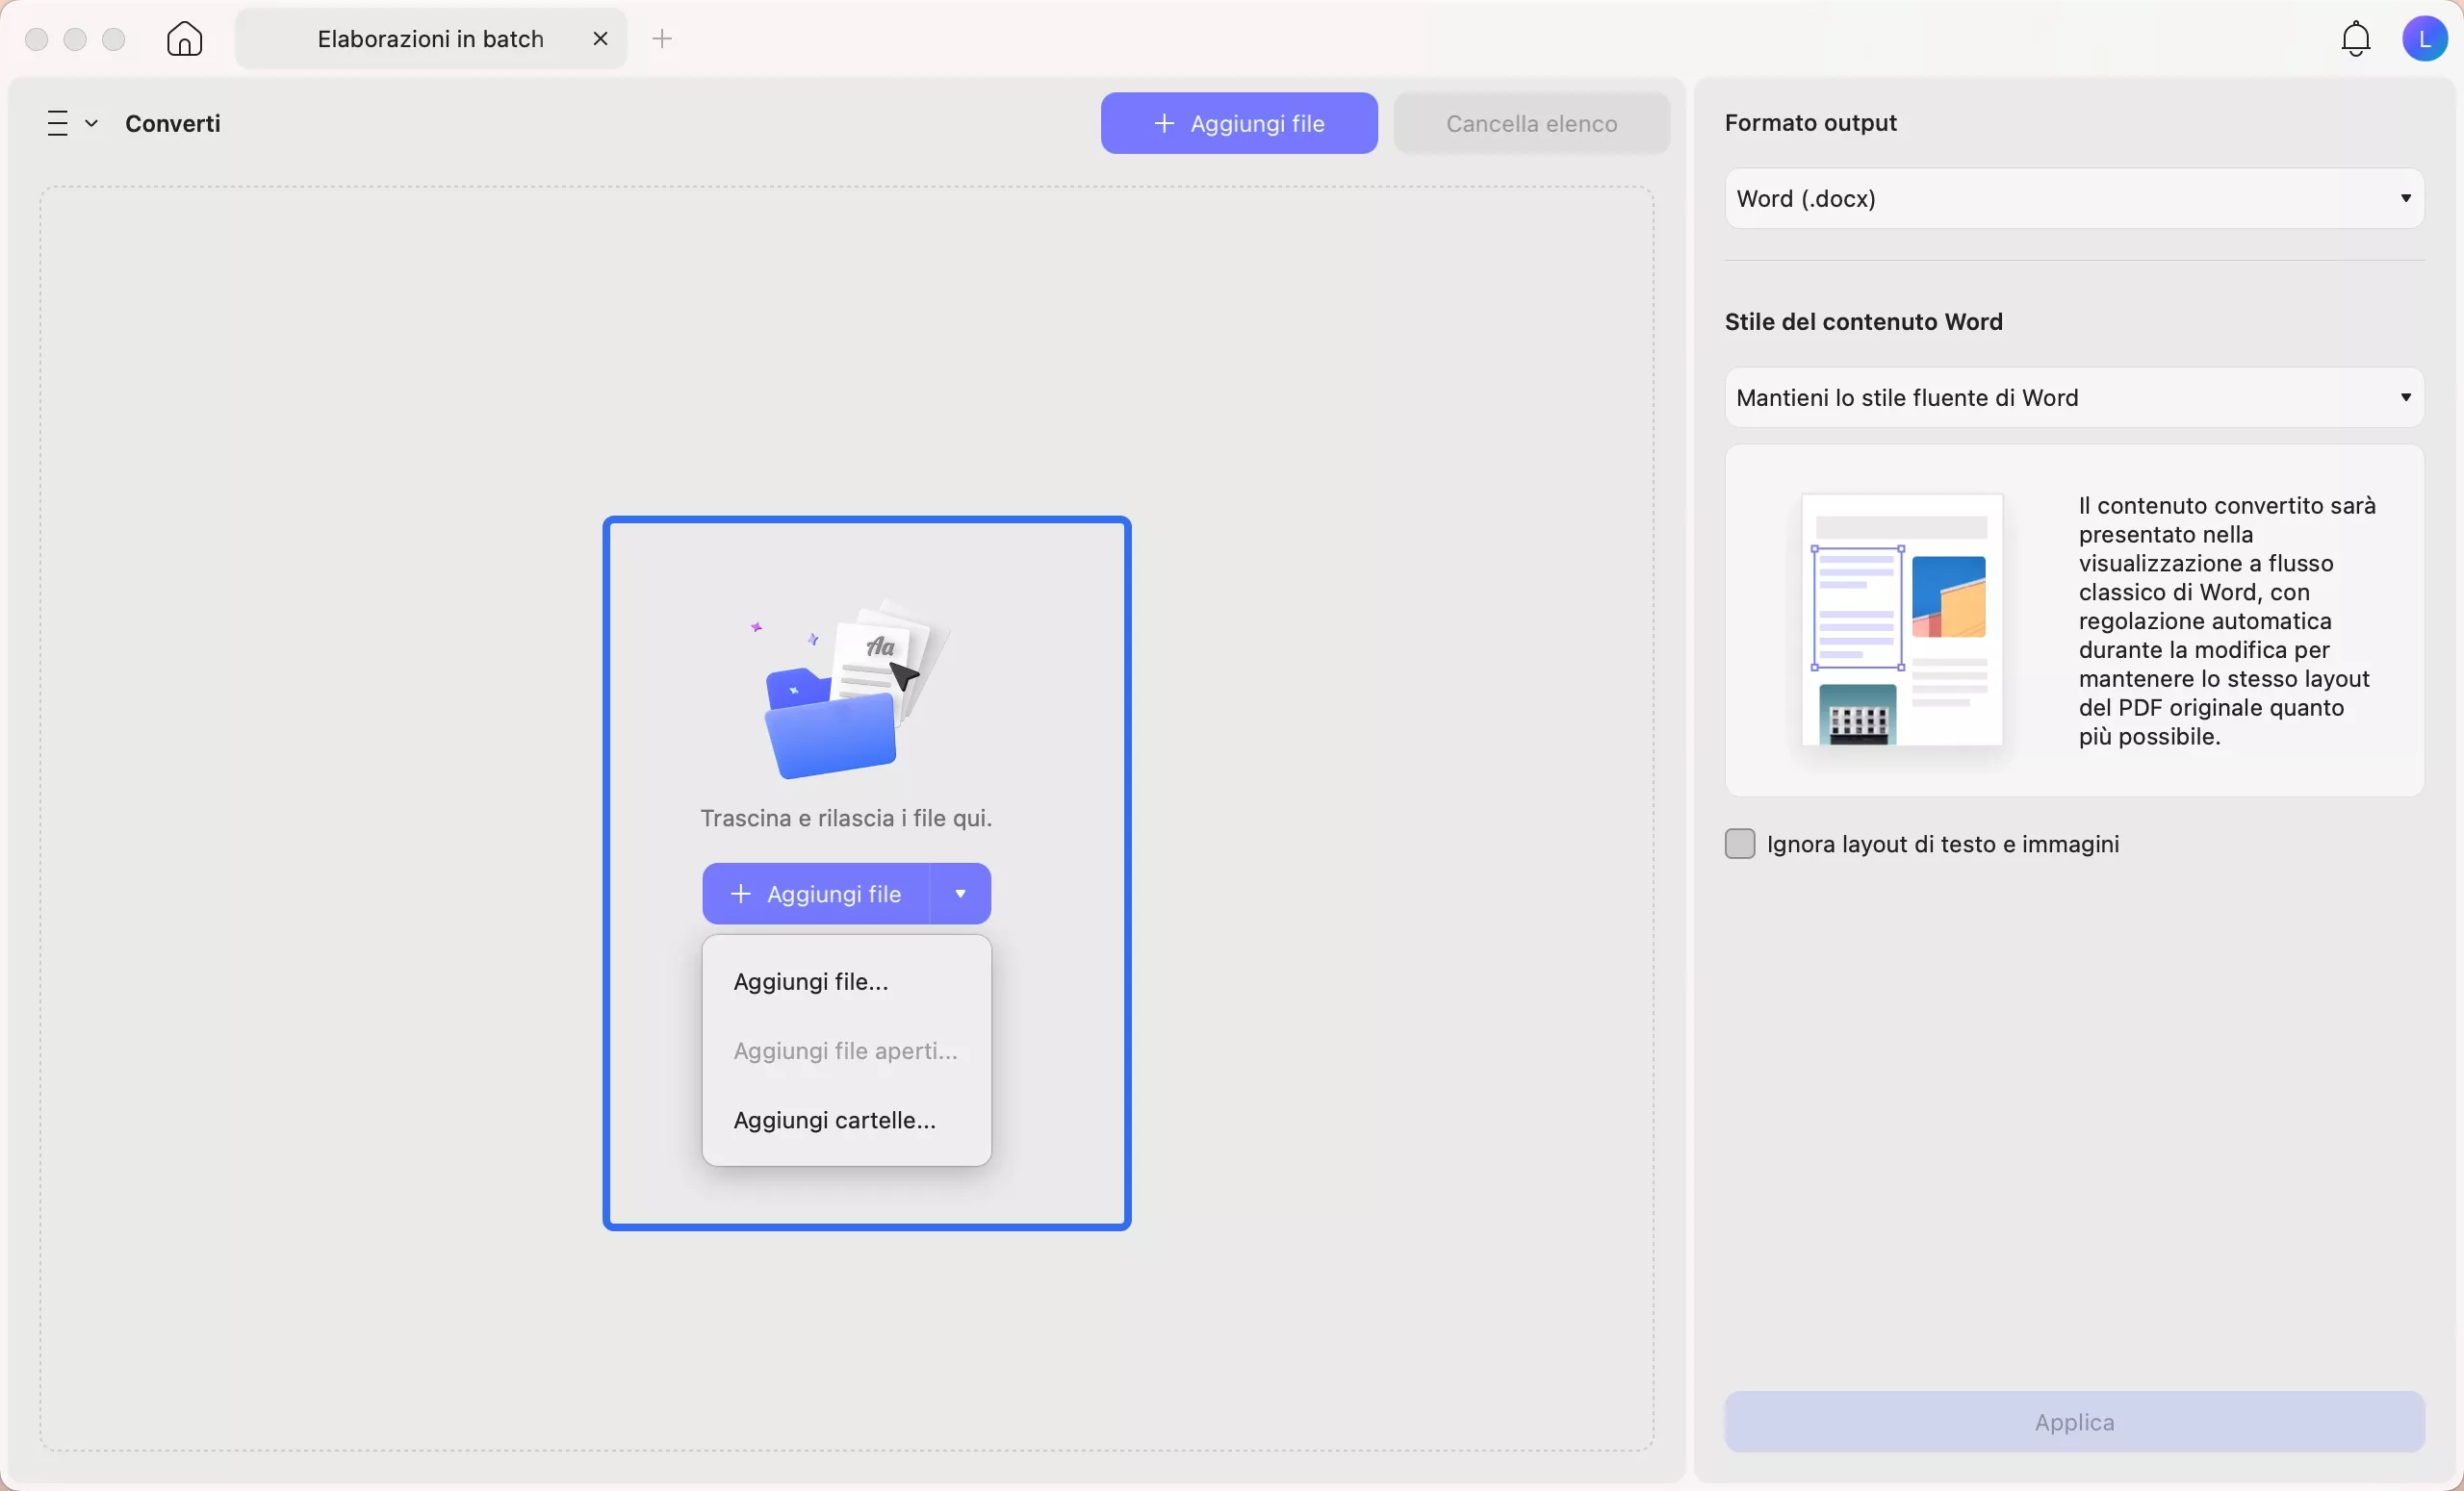
Task: Open the notifications bell
Action: [x=2355, y=38]
